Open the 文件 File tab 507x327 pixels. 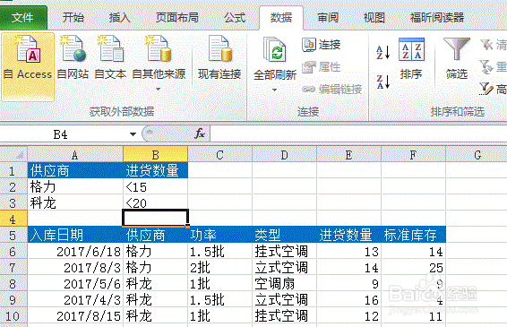point(22,17)
